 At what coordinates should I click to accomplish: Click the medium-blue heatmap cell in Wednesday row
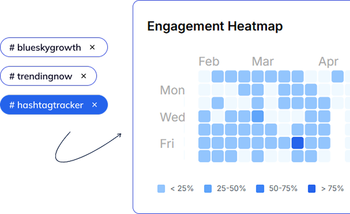tap(257, 116)
